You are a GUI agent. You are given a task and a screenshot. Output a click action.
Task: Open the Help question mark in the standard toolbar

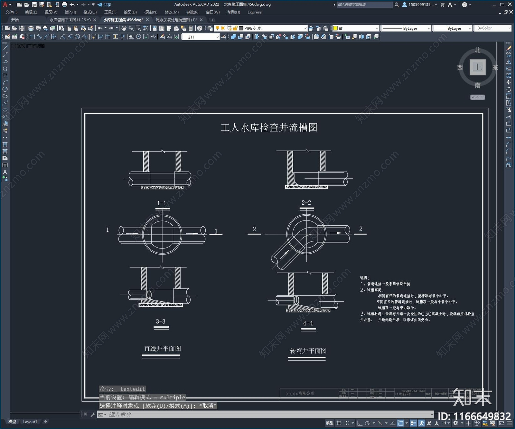[x=200, y=28]
